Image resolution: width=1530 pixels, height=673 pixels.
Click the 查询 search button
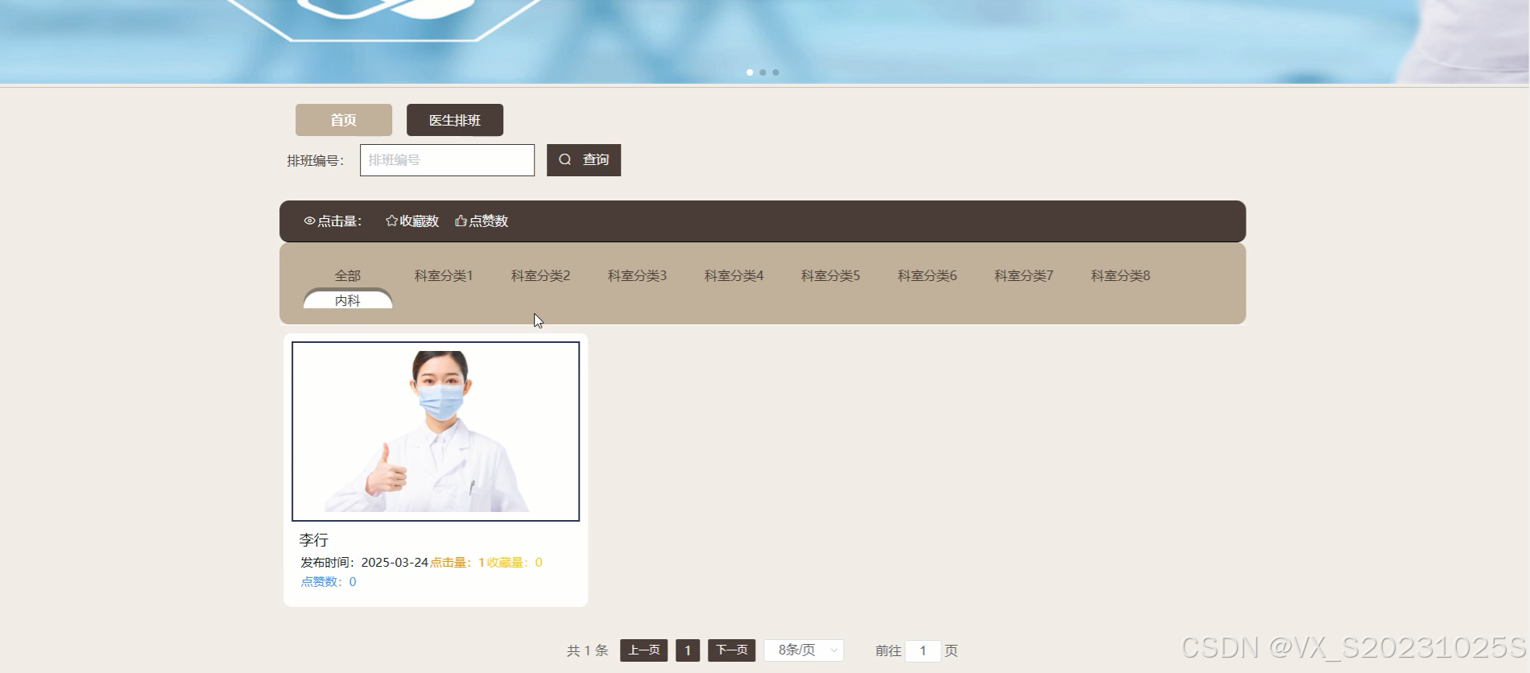pyautogui.click(x=584, y=159)
